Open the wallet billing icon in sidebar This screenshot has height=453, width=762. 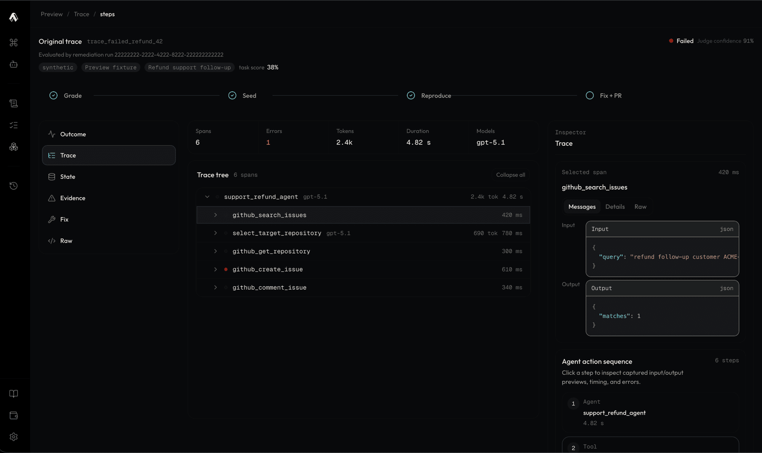tap(14, 415)
